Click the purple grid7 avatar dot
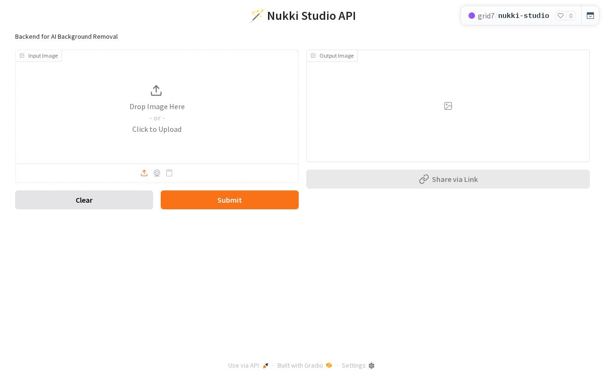 [x=472, y=16]
